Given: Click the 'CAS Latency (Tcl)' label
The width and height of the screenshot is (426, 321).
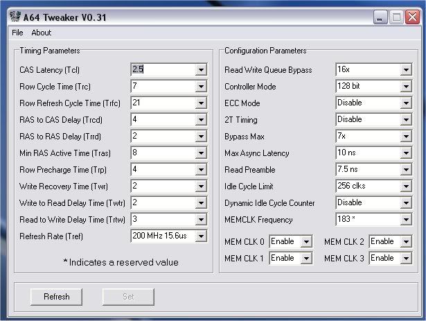Looking at the screenshot, I should pos(49,70).
